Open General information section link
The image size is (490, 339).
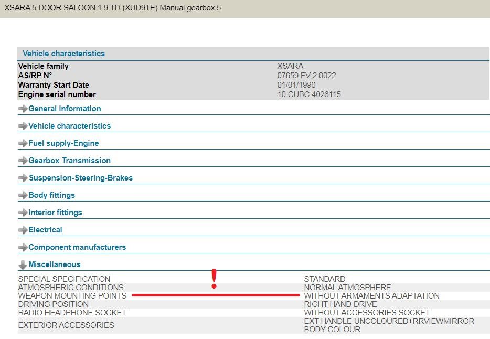pyautogui.click(x=65, y=109)
